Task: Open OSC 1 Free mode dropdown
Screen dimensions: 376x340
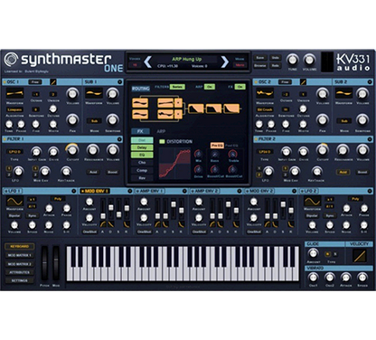Action: (35, 82)
